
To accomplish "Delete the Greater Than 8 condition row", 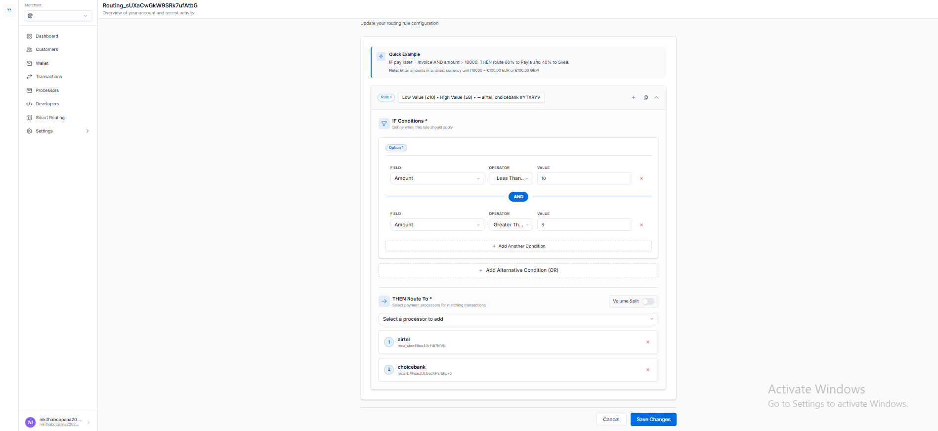I will tap(641, 225).
